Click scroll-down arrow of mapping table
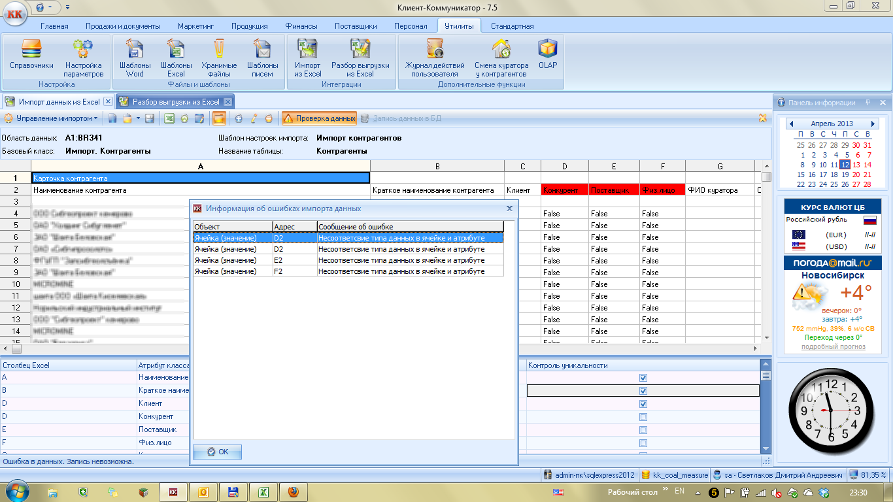 point(766,448)
